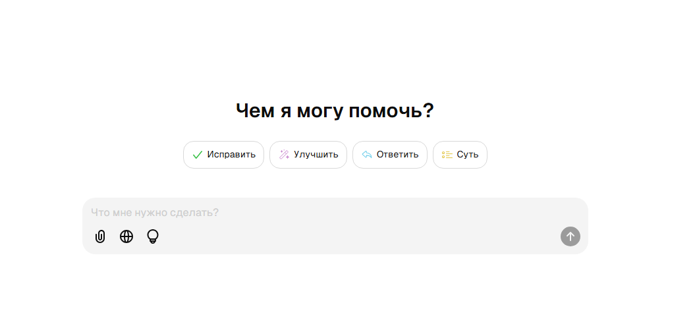The image size is (695, 330).
Task: Select the Улучшить suggestion chip
Action: coord(308,155)
